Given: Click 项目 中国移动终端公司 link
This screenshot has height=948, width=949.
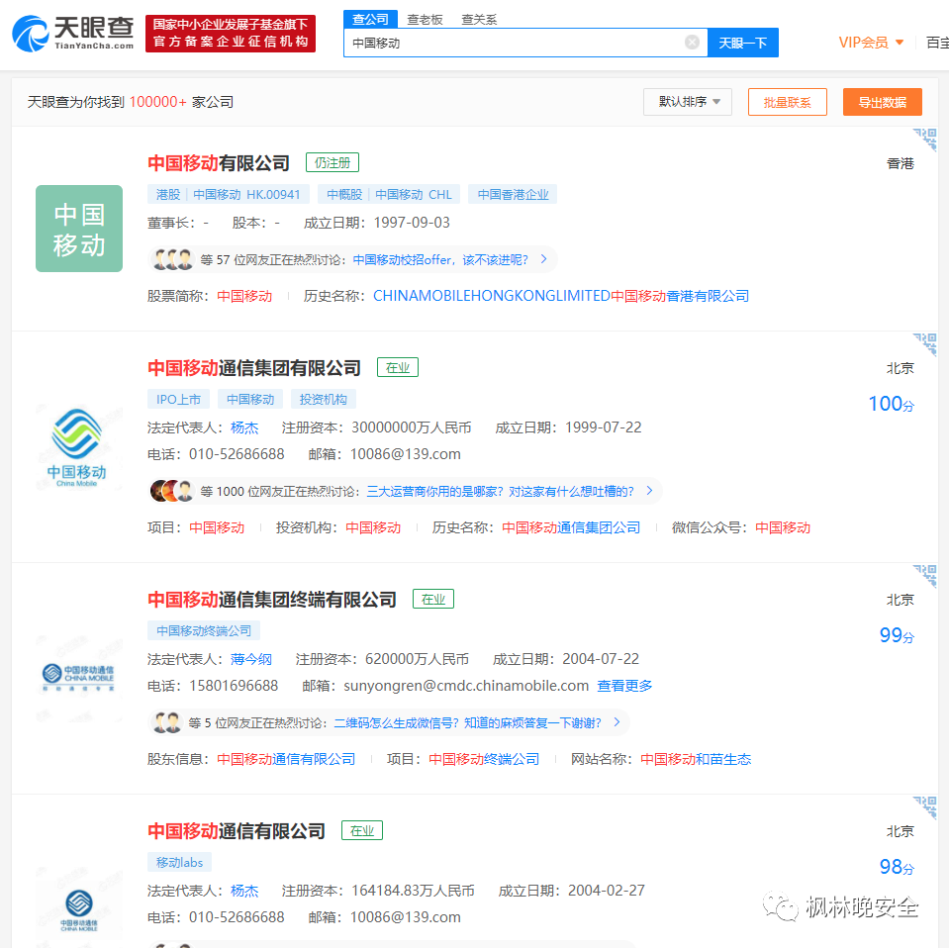Looking at the screenshot, I should coord(484,759).
